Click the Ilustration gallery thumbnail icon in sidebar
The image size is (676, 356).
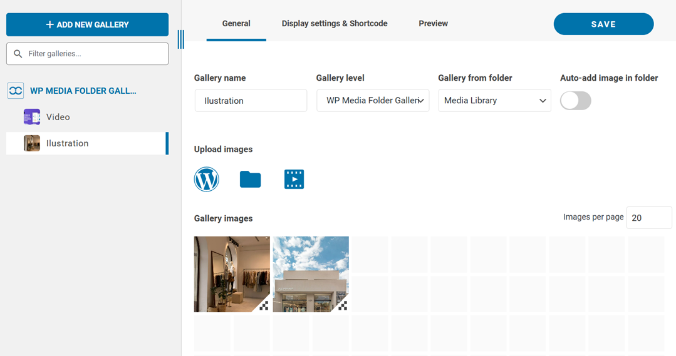coord(31,143)
